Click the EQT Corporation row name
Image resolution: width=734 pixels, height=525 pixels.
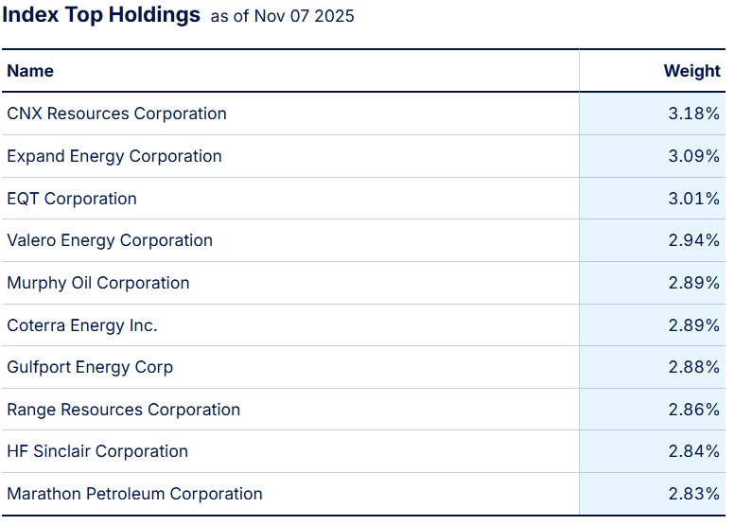coord(72,199)
